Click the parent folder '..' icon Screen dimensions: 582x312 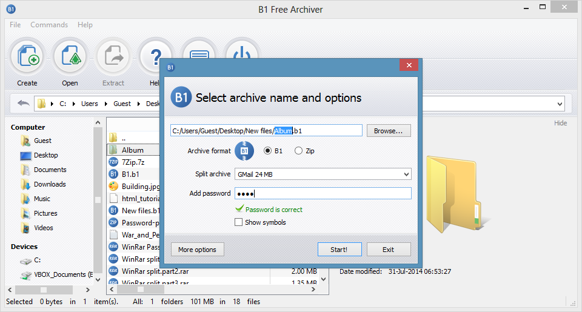pos(113,138)
